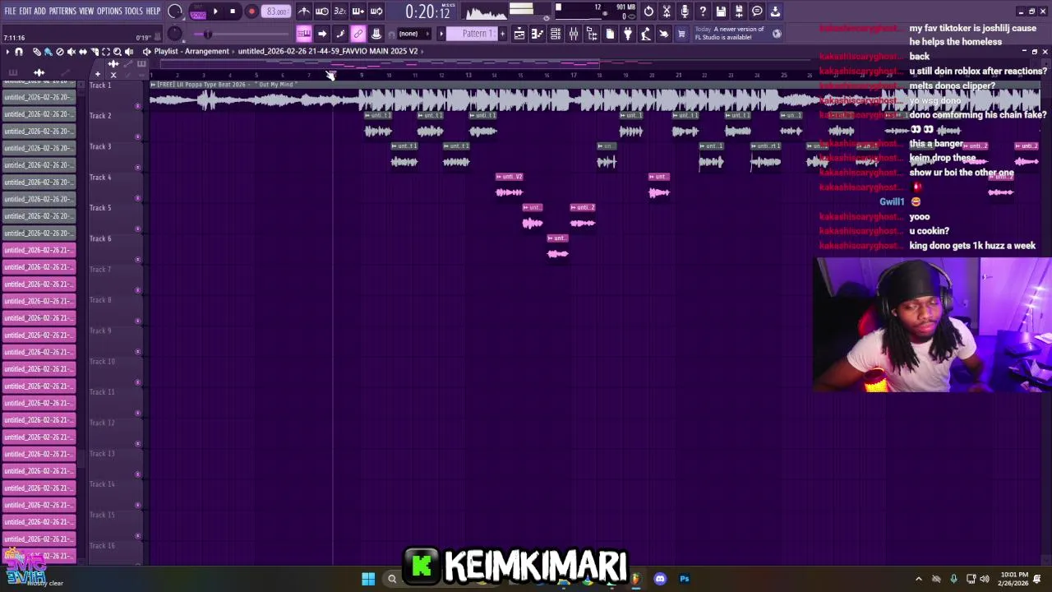Select the playlist Draw pencil tool
The width and height of the screenshot is (1052, 592).
[x=37, y=52]
